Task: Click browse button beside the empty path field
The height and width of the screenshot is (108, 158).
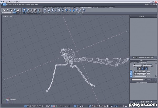Action: 149,77
